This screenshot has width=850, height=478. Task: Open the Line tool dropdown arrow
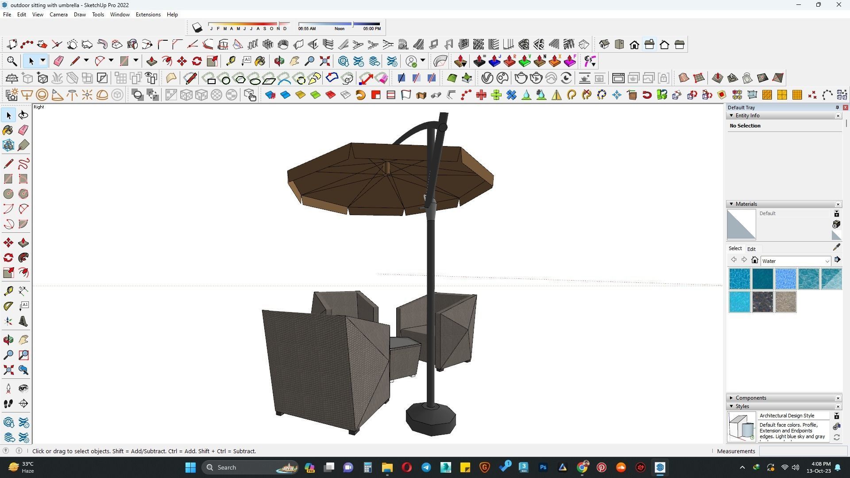click(86, 61)
